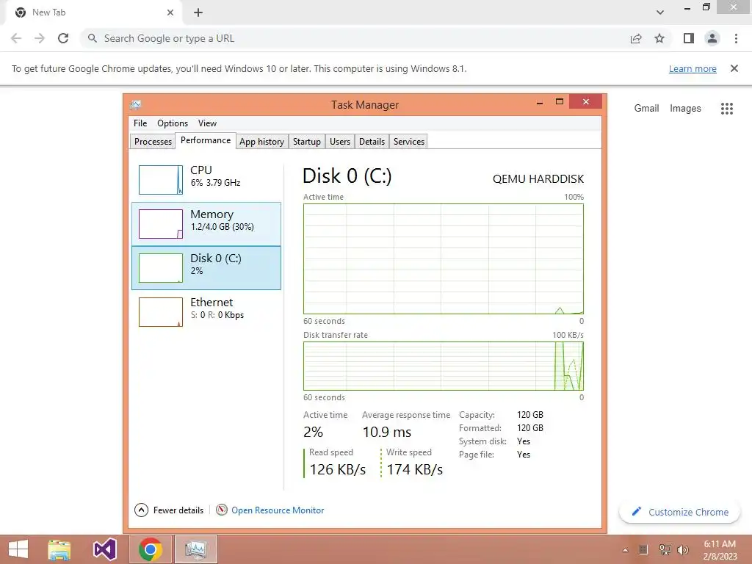Click the Active time 2% value
Viewport: 752px width, 564px height.
click(313, 432)
